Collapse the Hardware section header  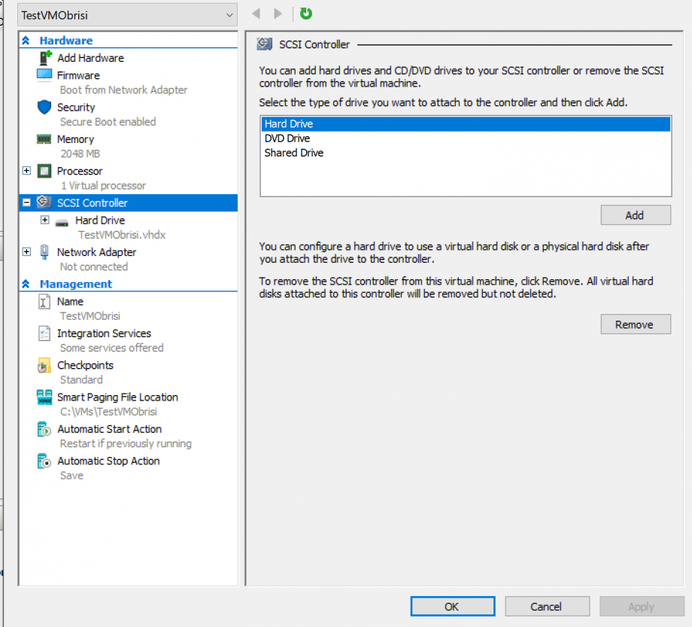point(26,41)
